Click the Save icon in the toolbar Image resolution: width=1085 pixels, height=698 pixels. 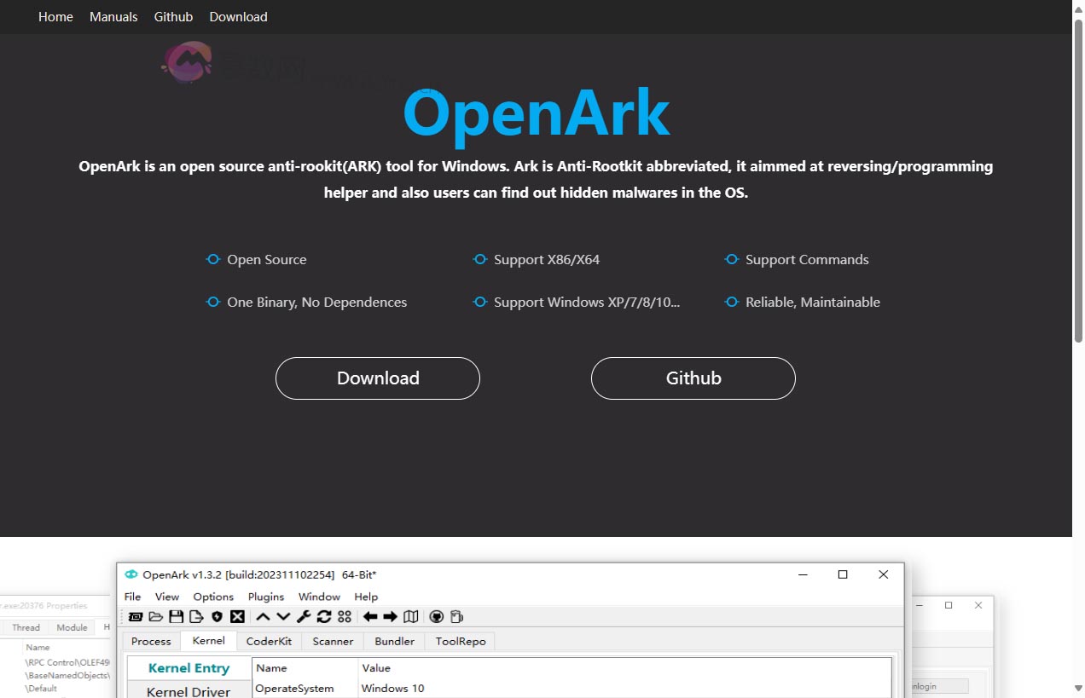point(176,616)
